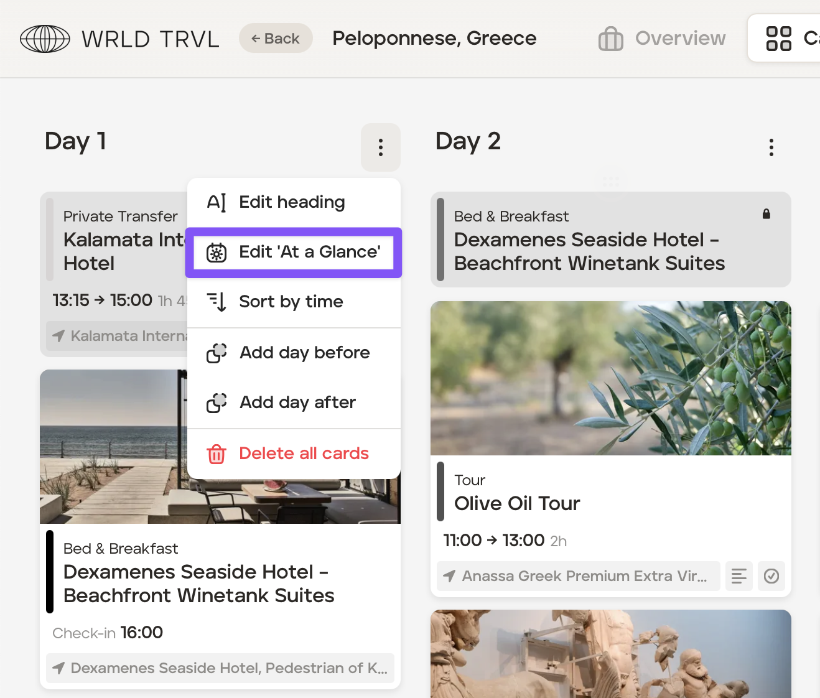The image size is (820, 698).
Task: Go back using the Back button
Action: [276, 39]
